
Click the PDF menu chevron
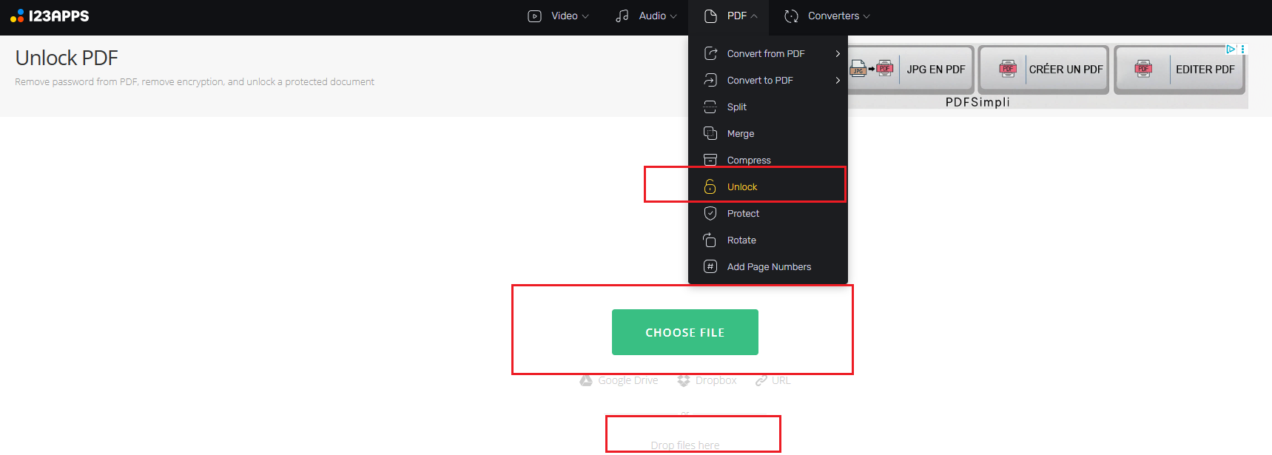coord(754,16)
